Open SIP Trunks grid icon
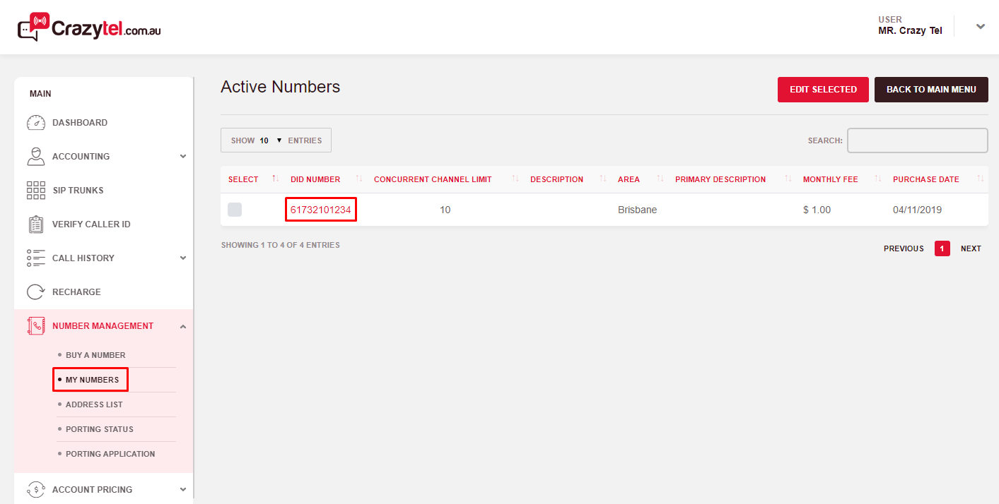 click(36, 191)
